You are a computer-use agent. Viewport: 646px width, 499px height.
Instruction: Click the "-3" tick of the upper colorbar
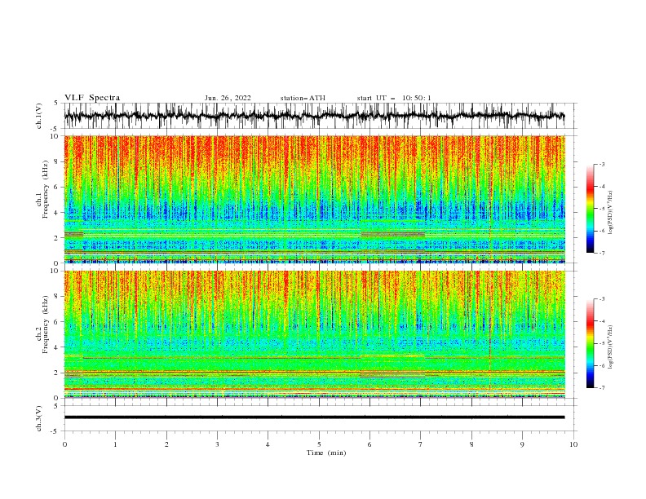click(601, 164)
